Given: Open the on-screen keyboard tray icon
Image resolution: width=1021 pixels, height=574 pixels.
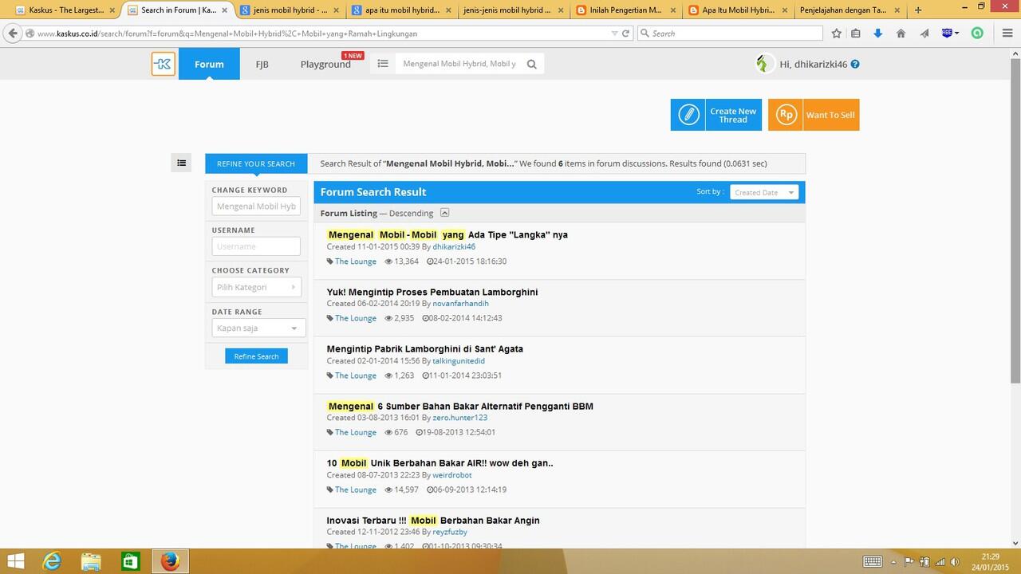Looking at the screenshot, I should coord(872,561).
